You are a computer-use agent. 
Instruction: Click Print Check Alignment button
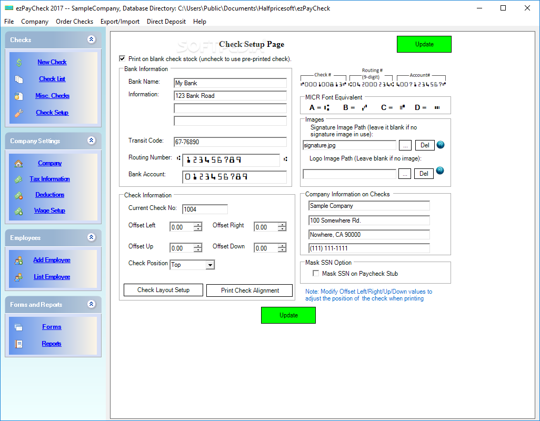[249, 290]
